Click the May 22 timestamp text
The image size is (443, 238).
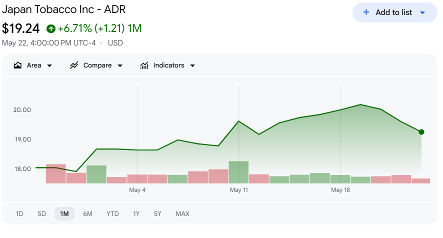coord(48,43)
